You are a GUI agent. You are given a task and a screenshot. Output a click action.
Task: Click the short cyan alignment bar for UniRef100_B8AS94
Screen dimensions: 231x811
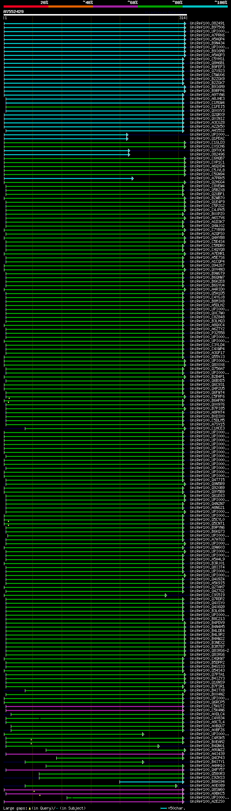pos(152,782)
